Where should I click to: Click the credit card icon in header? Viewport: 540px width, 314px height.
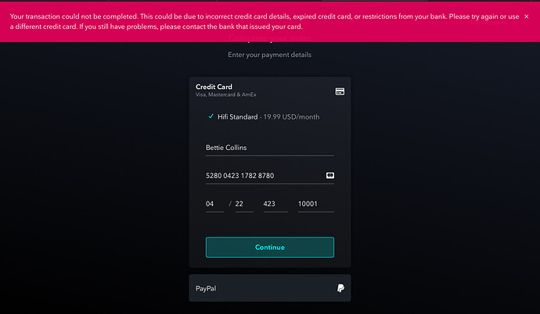340,91
